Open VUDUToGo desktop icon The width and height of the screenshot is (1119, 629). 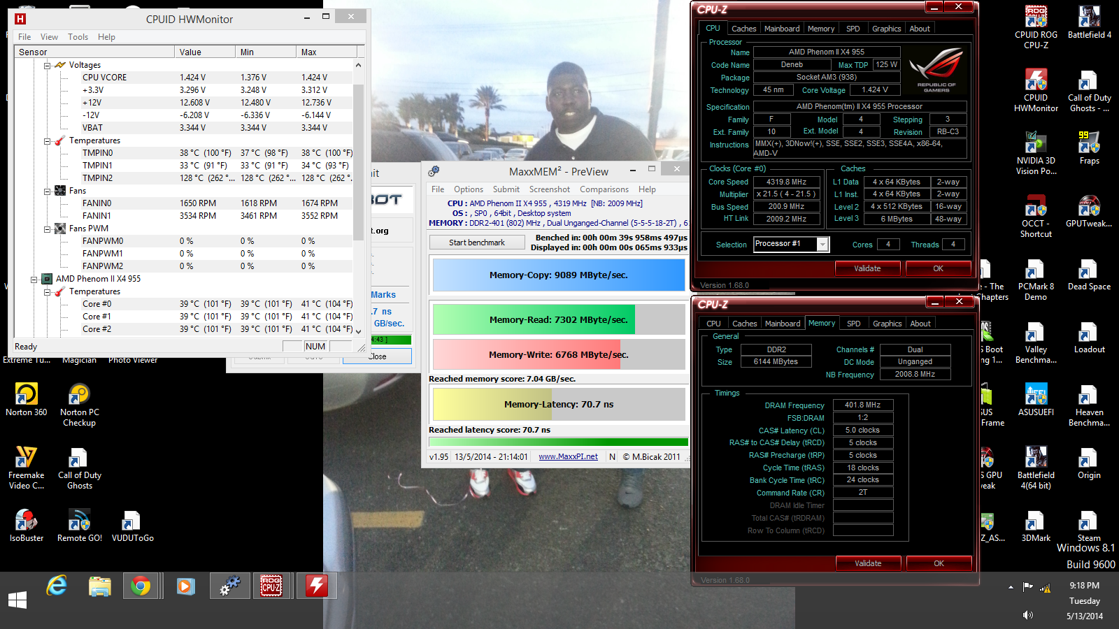132,525
